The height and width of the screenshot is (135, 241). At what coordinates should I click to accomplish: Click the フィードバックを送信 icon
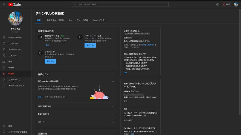(4, 132)
